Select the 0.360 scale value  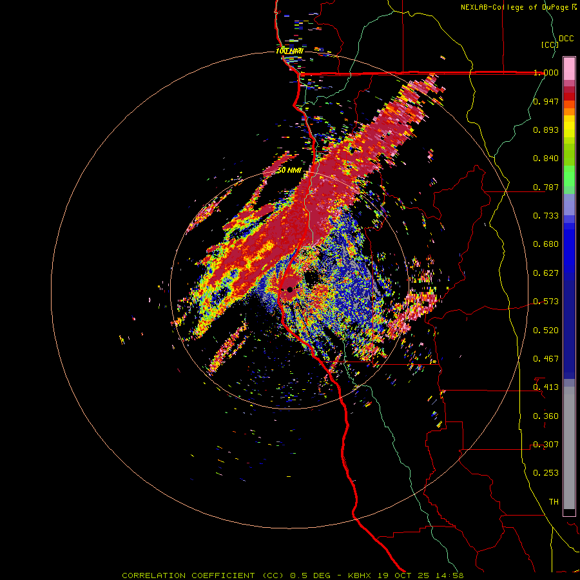pyautogui.click(x=546, y=416)
